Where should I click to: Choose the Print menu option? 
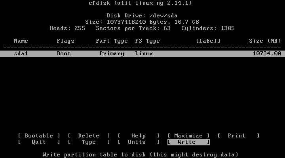[x=238, y=136]
